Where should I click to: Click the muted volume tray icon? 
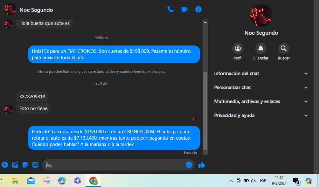253,181
